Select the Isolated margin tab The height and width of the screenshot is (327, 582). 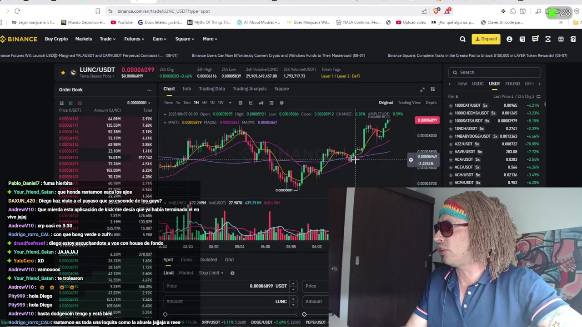pos(209,260)
